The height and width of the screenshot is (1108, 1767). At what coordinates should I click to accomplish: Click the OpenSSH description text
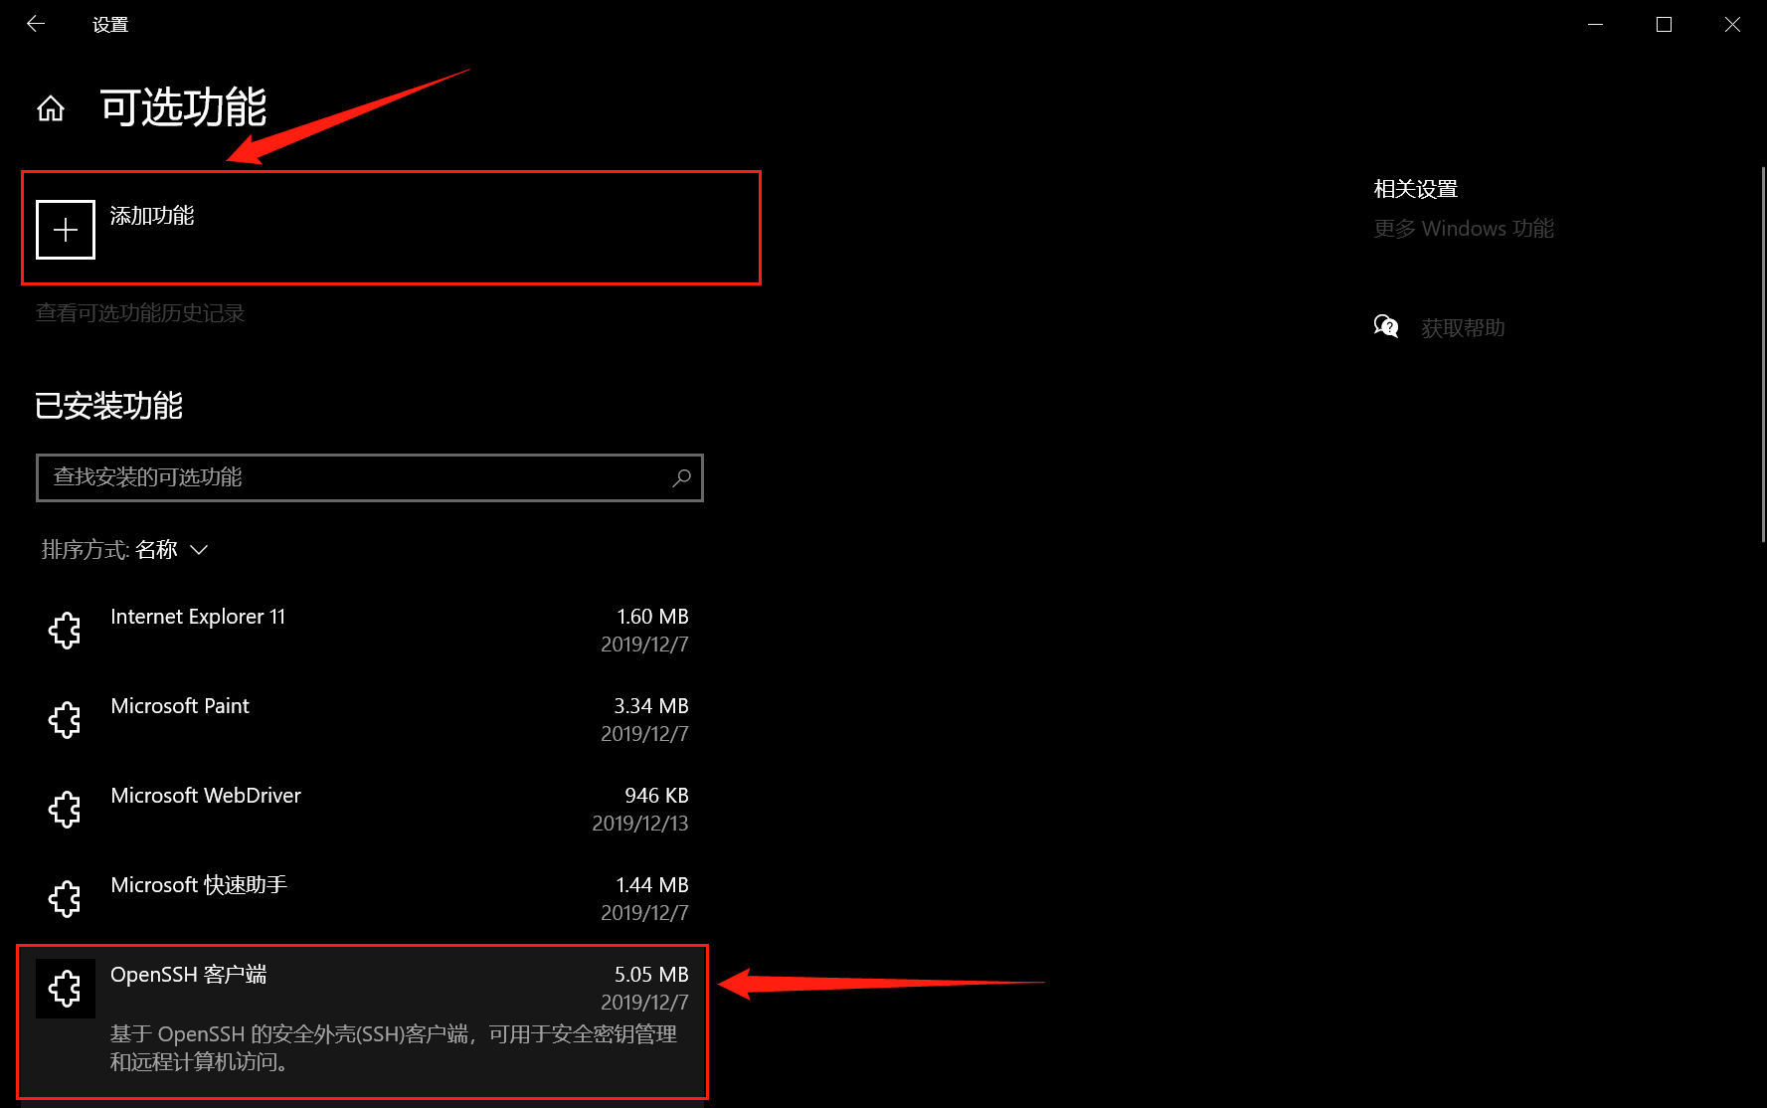pyautogui.click(x=394, y=1048)
